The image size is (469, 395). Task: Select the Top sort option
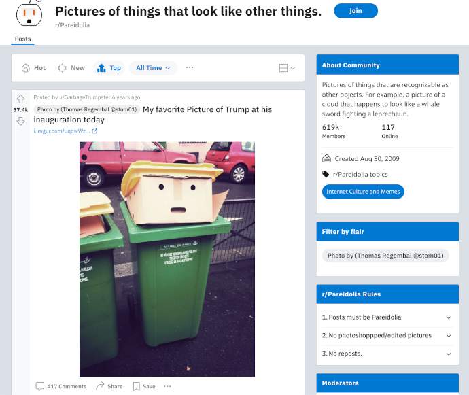(x=109, y=68)
